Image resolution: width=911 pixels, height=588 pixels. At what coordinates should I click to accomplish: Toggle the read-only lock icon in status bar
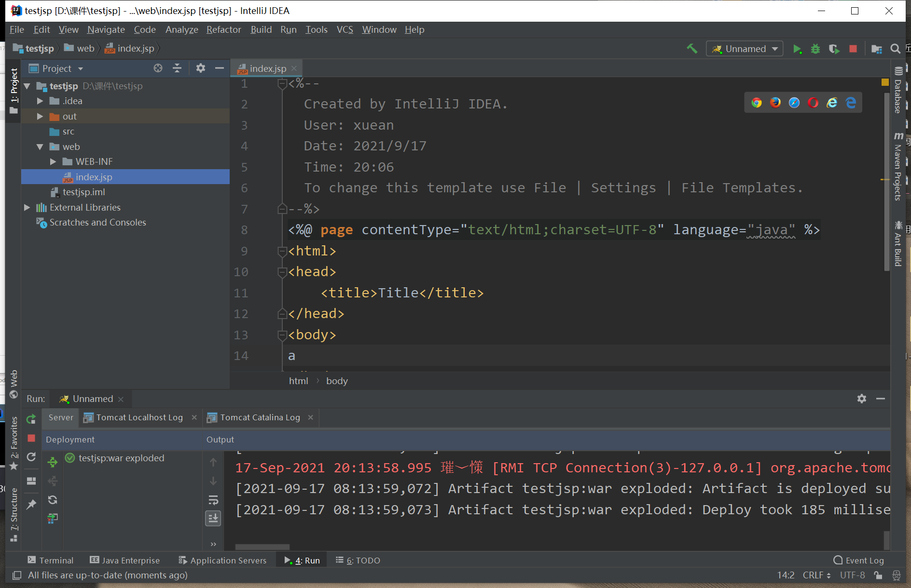tap(878, 575)
